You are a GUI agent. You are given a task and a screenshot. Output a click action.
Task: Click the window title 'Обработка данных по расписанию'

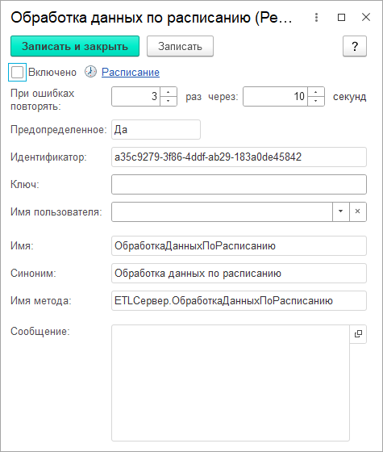click(x=152, y=18)
